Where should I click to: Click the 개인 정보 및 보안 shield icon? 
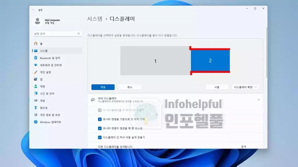coord(36,115)
